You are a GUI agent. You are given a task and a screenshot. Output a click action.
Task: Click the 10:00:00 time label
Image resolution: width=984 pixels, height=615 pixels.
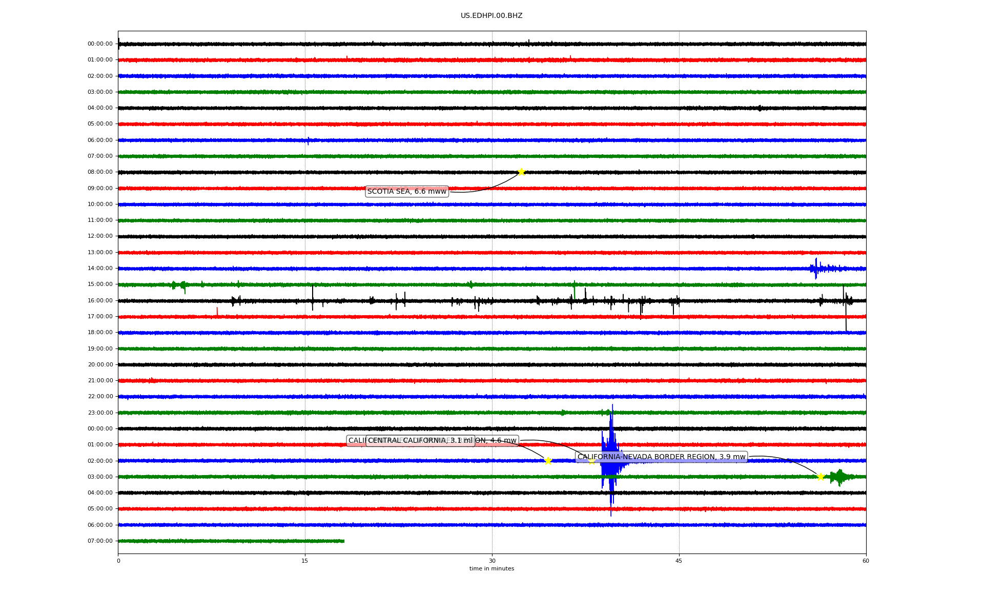click(100, 204)
